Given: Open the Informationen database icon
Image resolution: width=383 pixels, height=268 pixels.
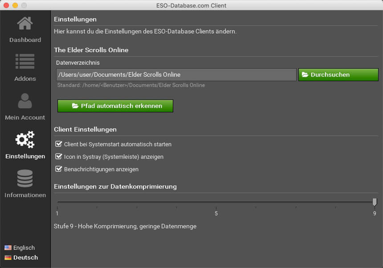Looking at the screenshot, I should coord(25,178).
